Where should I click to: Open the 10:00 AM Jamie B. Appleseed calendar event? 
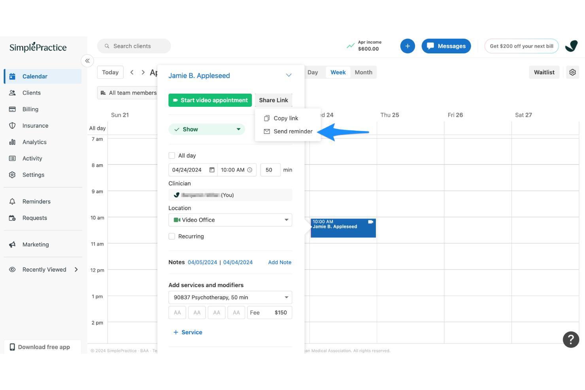pyautogui.click(x=343, y=228)
